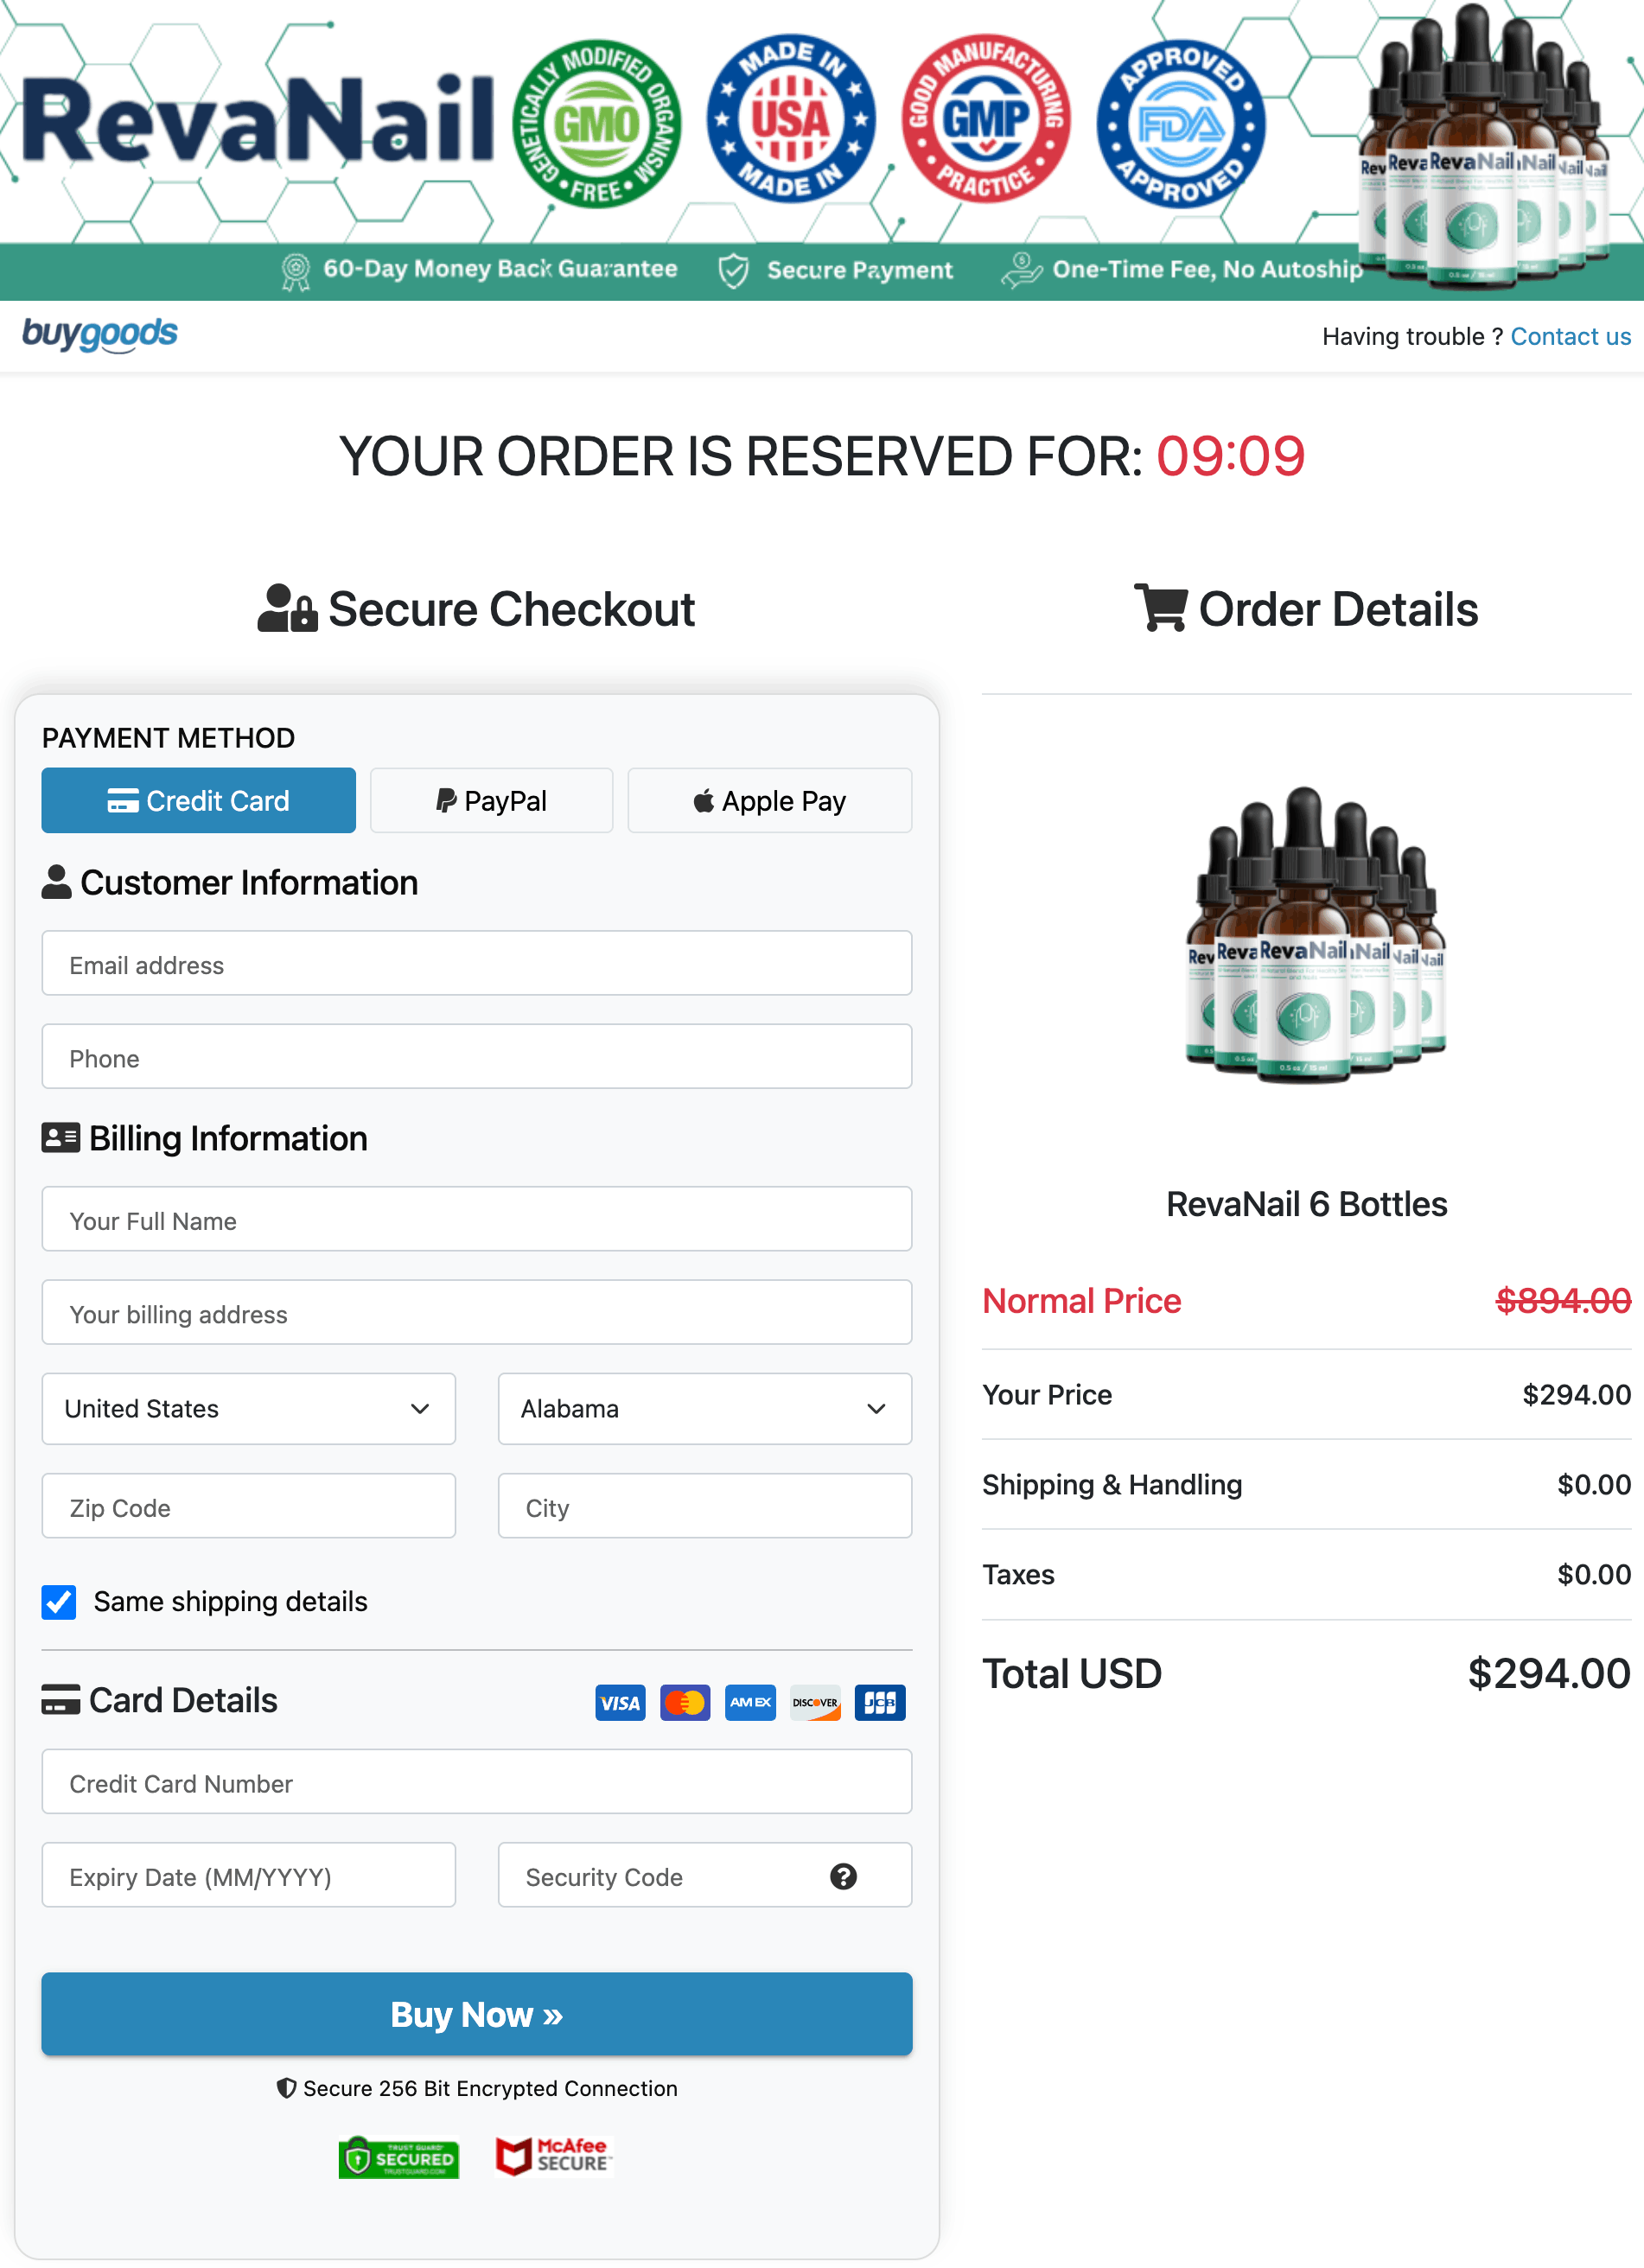This screenshot has height=2268, width=1644.
Task: Click the McAfee Secure badge
Action: (553, 2156)
